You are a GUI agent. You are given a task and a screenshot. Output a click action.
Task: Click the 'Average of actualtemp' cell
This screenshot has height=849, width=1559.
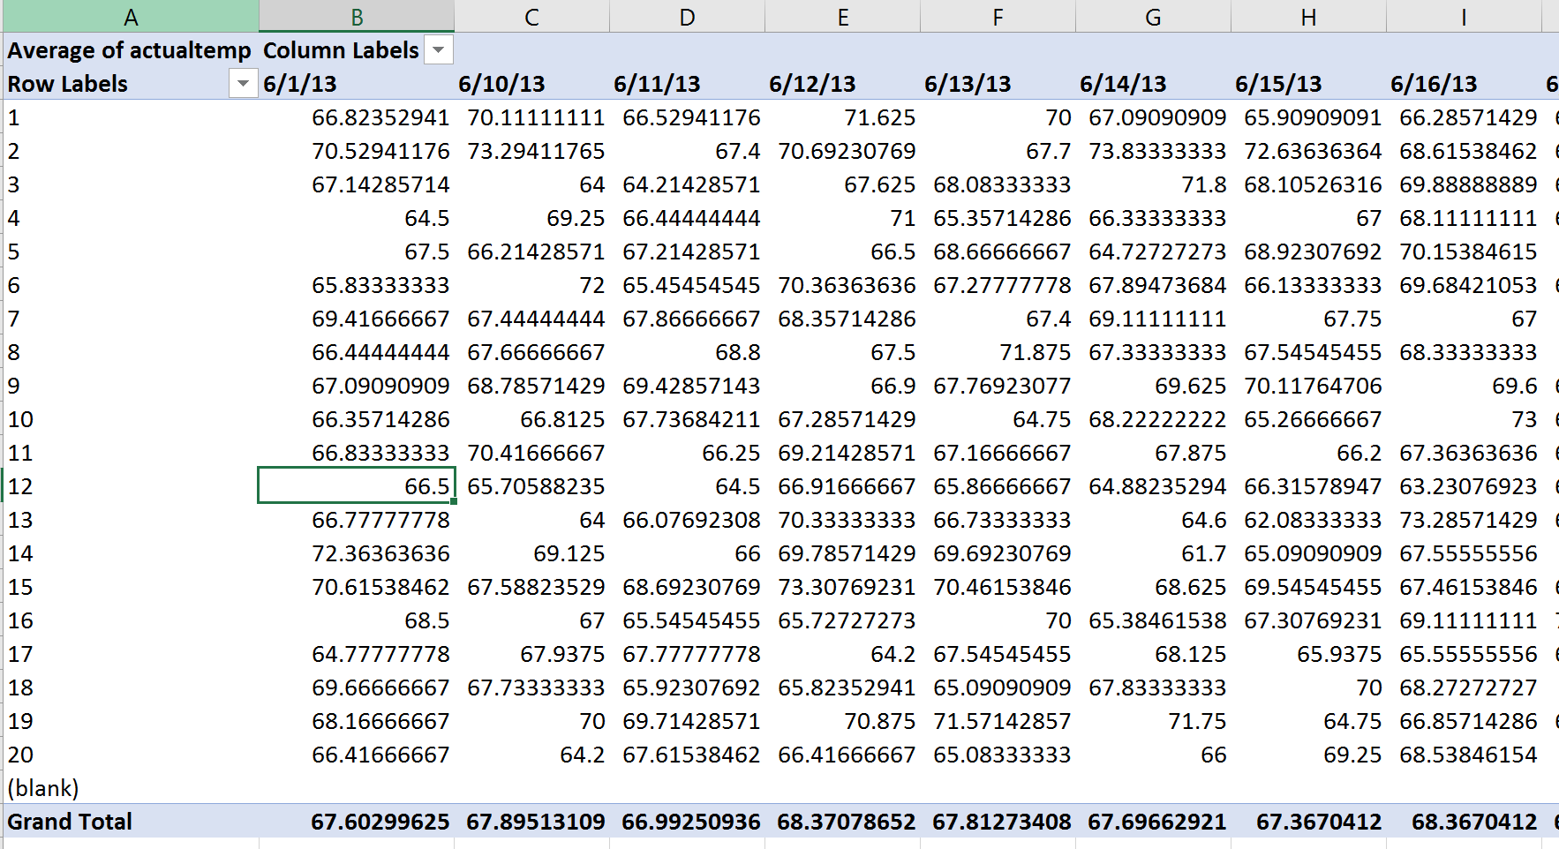(x=131, y=50)
